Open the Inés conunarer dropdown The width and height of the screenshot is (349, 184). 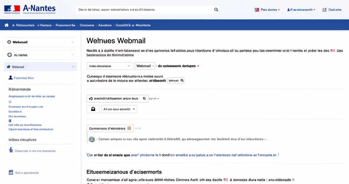[x=110, y=66]
